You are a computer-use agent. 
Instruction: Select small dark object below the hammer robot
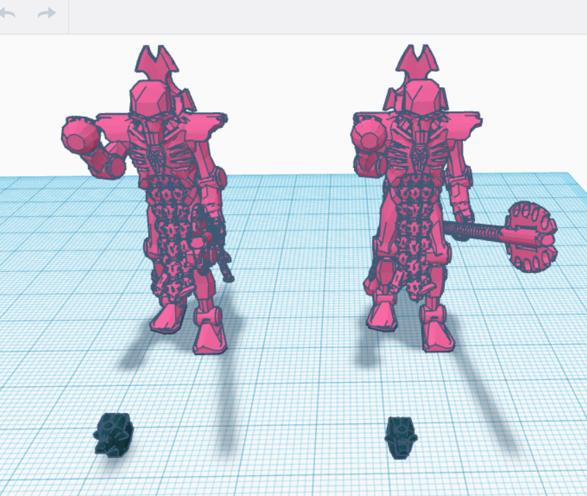click(x=400, y=437)
